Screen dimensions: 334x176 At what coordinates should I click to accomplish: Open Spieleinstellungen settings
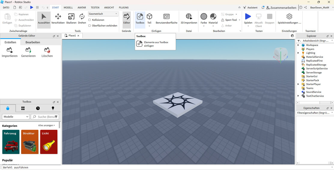click(x=289, y=19)
